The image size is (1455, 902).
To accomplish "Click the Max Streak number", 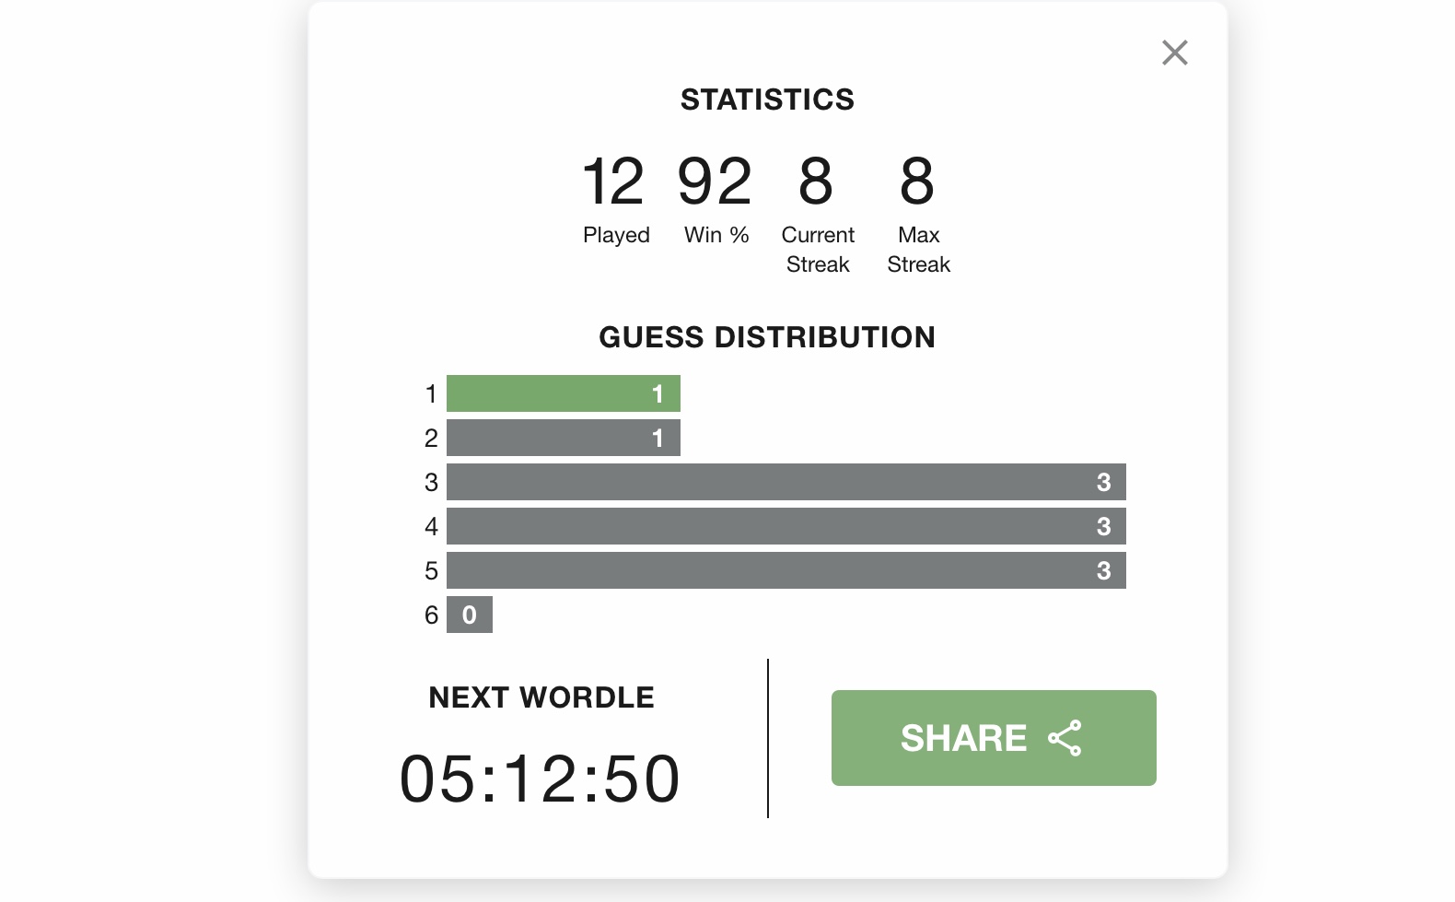I will [x=917, y=182].
